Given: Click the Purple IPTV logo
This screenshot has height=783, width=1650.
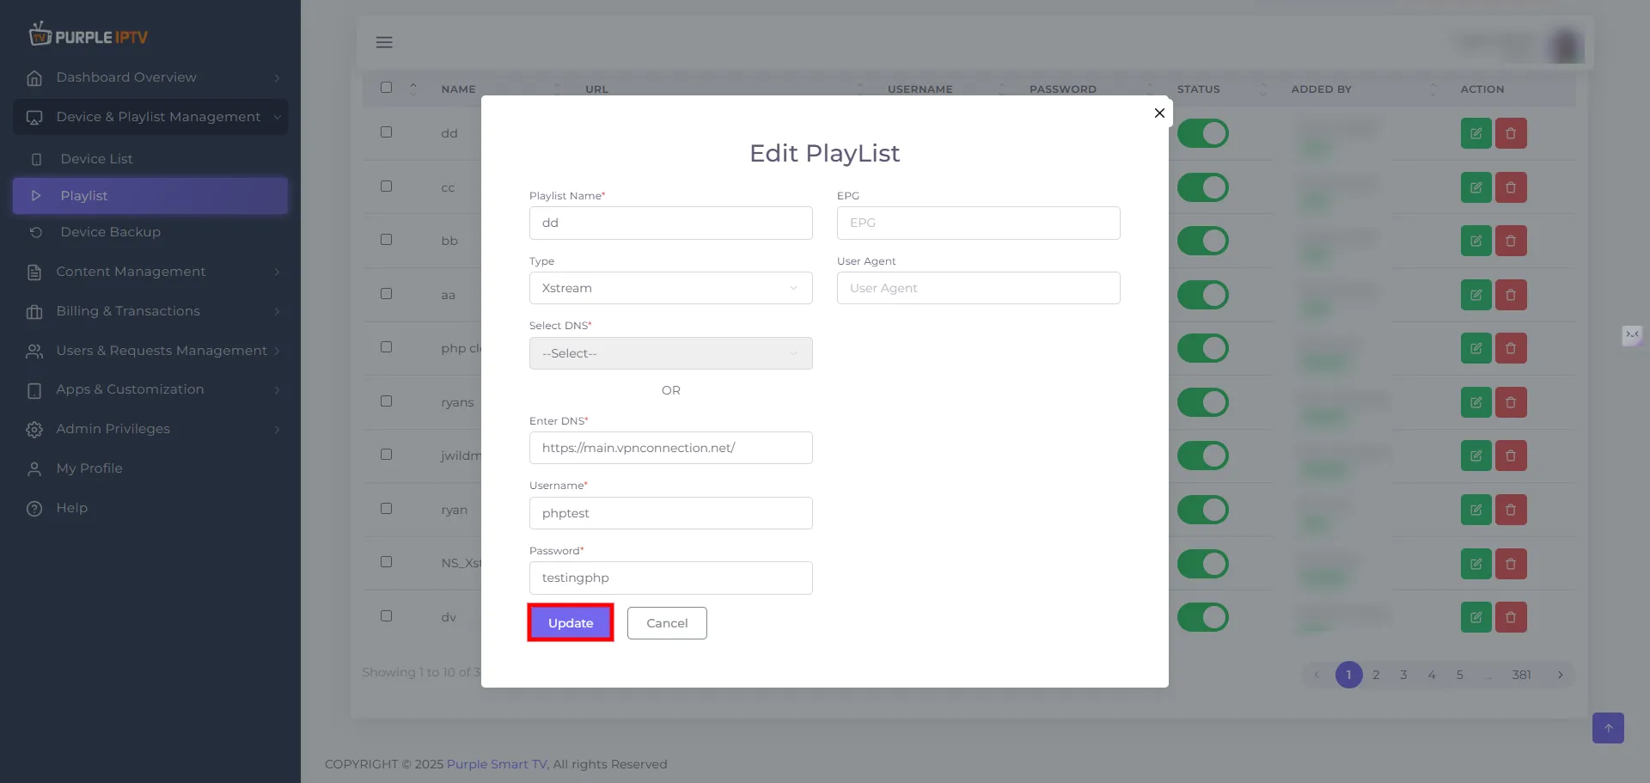Looking at the screenshot, I should coord(88,34).
